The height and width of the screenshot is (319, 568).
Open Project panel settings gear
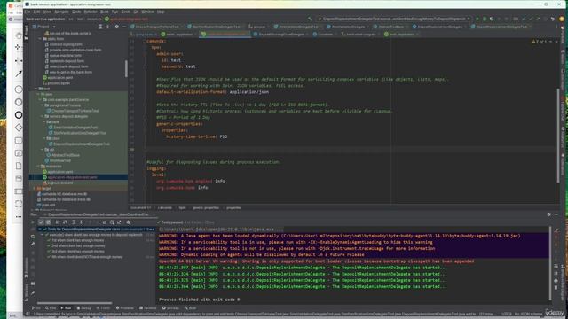coord(116,27)
